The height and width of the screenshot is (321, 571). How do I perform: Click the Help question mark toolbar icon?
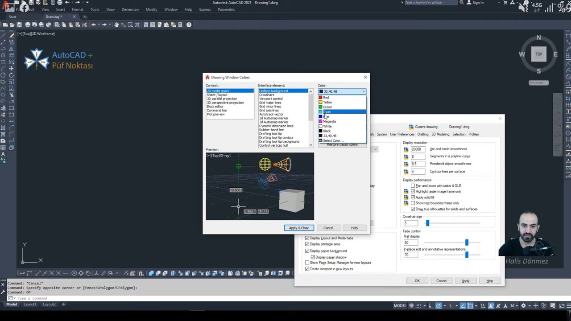pyautogui.click(x=189, y=25)
